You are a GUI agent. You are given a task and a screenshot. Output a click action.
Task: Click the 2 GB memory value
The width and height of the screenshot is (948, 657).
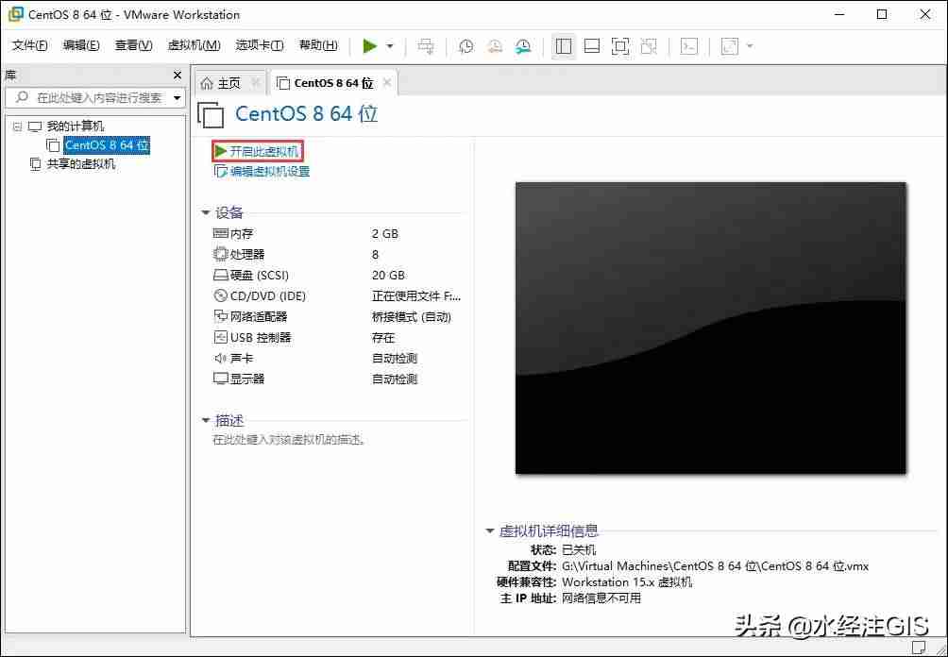pos(385,233)
